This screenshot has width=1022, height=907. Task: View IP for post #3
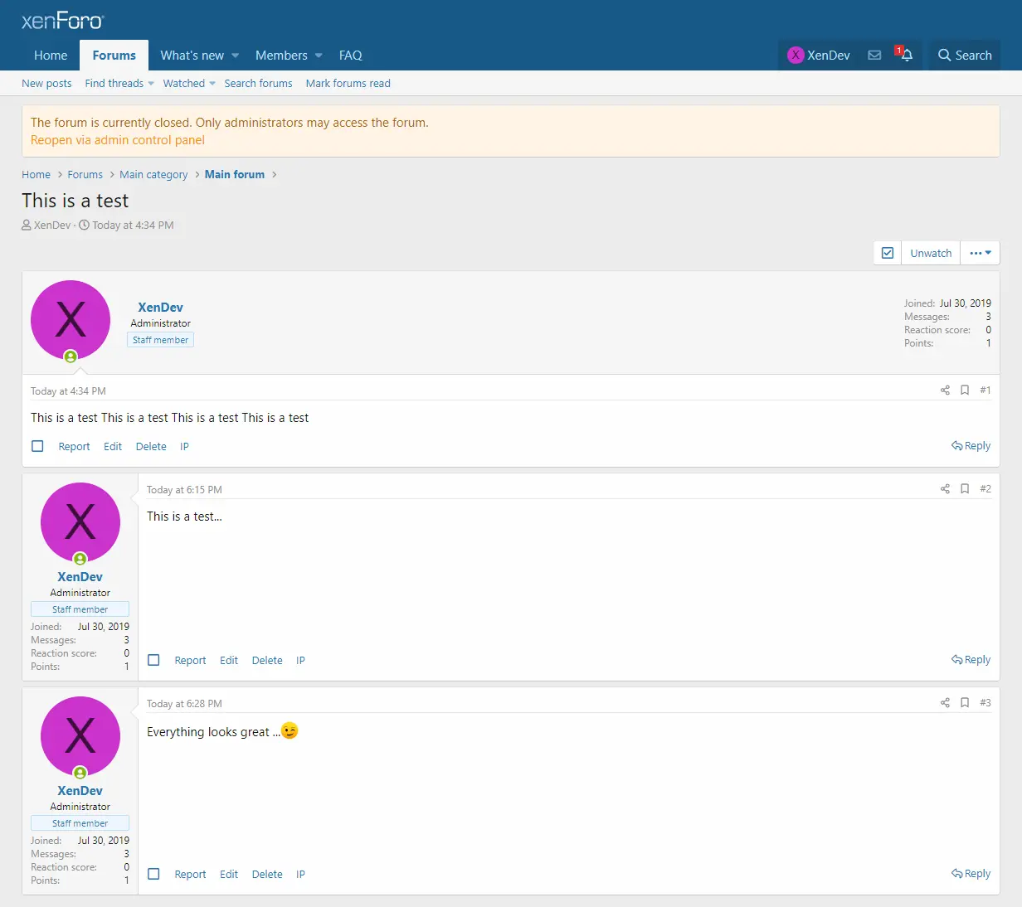pos(300,875)
